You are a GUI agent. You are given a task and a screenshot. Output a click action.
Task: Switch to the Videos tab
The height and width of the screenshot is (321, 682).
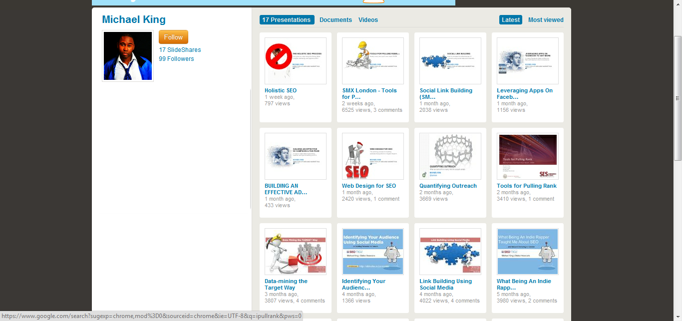(x=368, y=20)
